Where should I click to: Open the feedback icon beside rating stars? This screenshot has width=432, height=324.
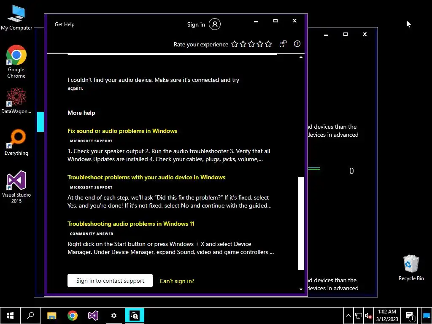tap(283, 44)
